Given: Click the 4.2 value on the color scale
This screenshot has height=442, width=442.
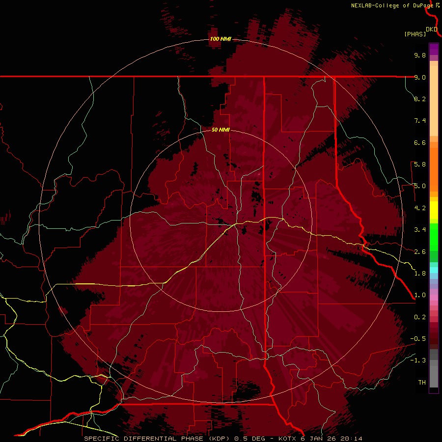Looking at the screenshot, I should [x=420, y=208].
